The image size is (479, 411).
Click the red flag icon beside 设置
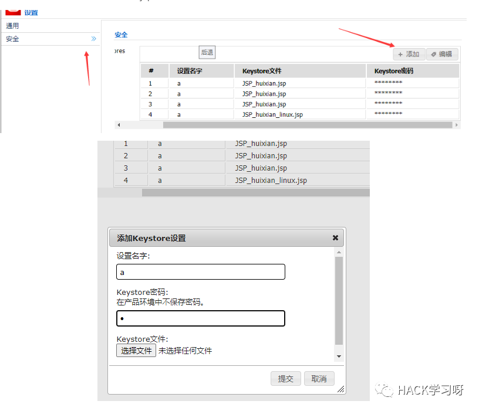click(x=13, y=12)
